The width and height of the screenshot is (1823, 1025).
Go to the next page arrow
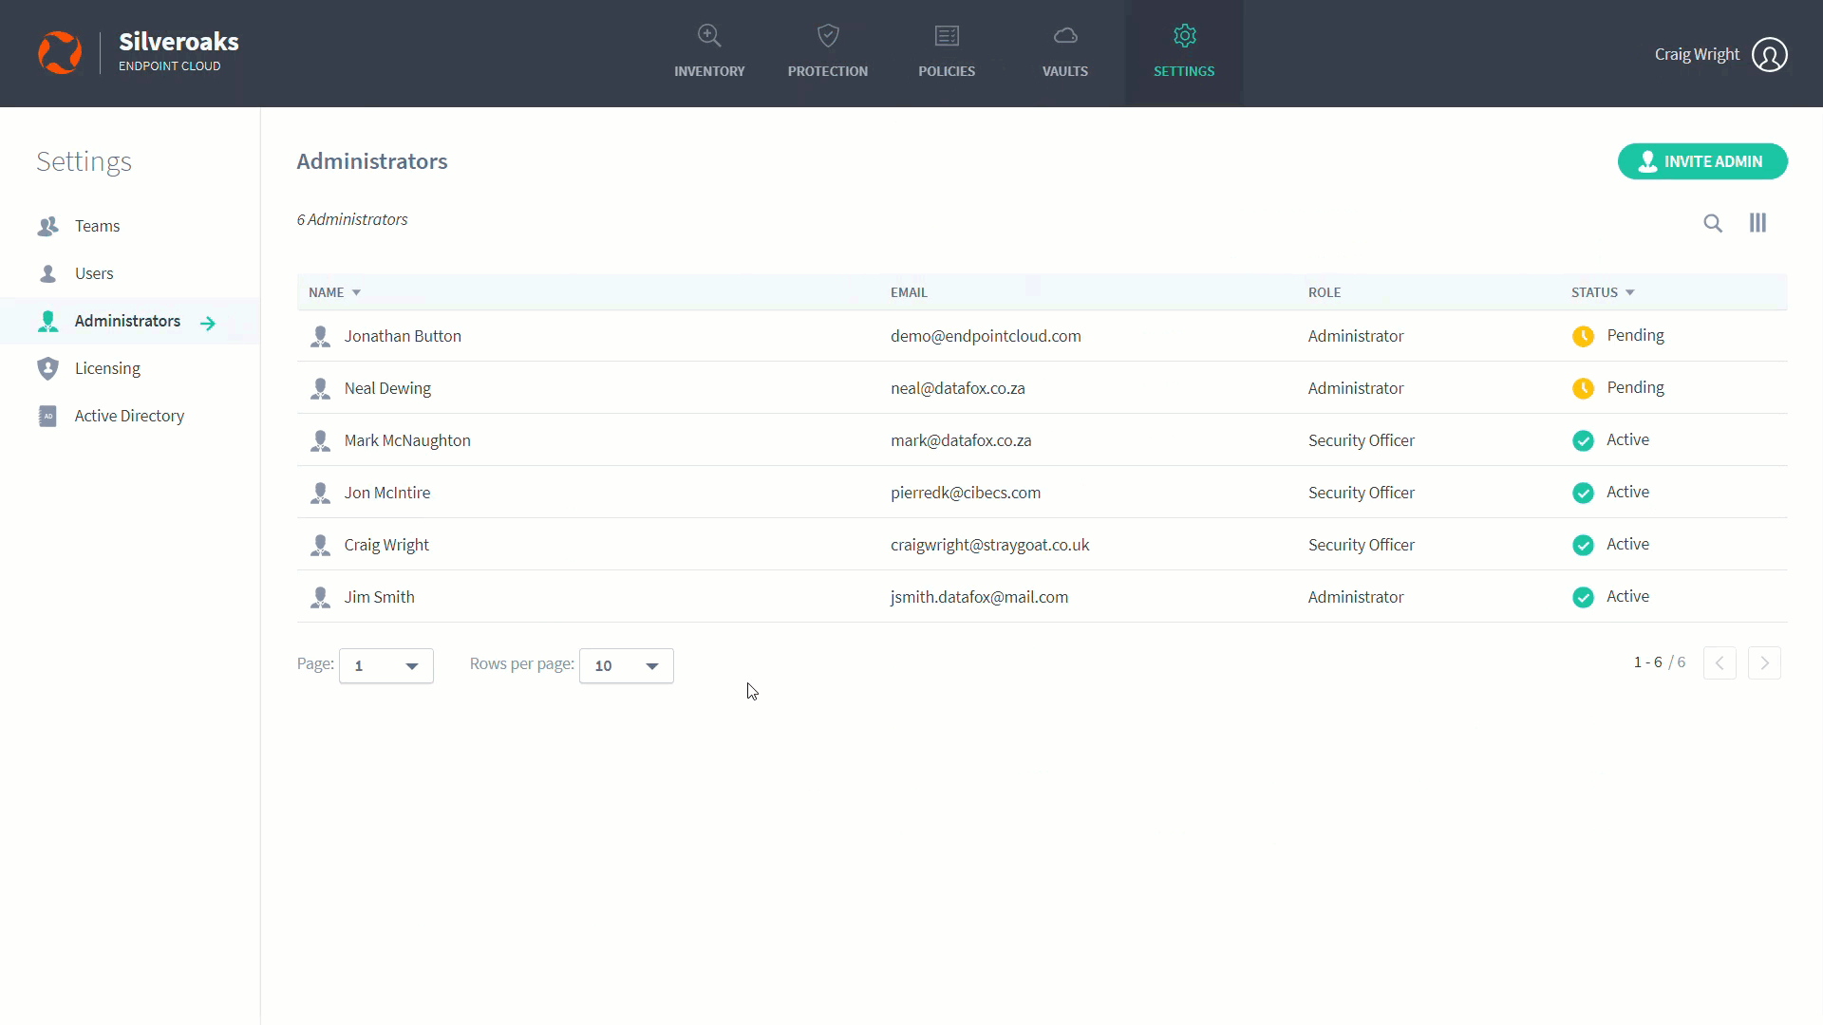coord(1764,662)
